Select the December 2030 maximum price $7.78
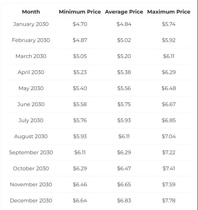The height and width of the screenshot is (210, 198). coord(169,201)
